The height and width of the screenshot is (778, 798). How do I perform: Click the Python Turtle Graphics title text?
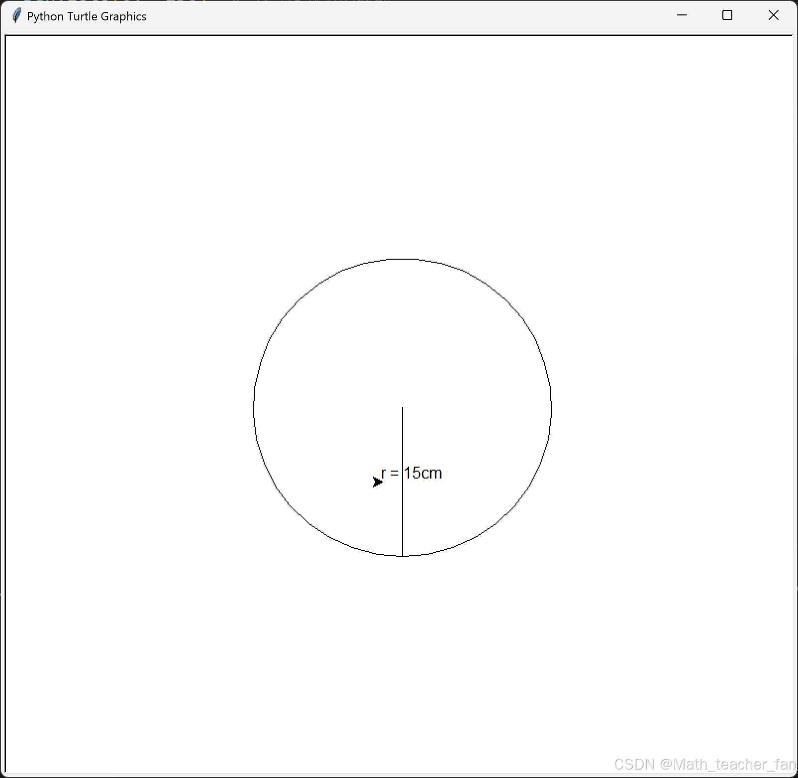[87, 16]
